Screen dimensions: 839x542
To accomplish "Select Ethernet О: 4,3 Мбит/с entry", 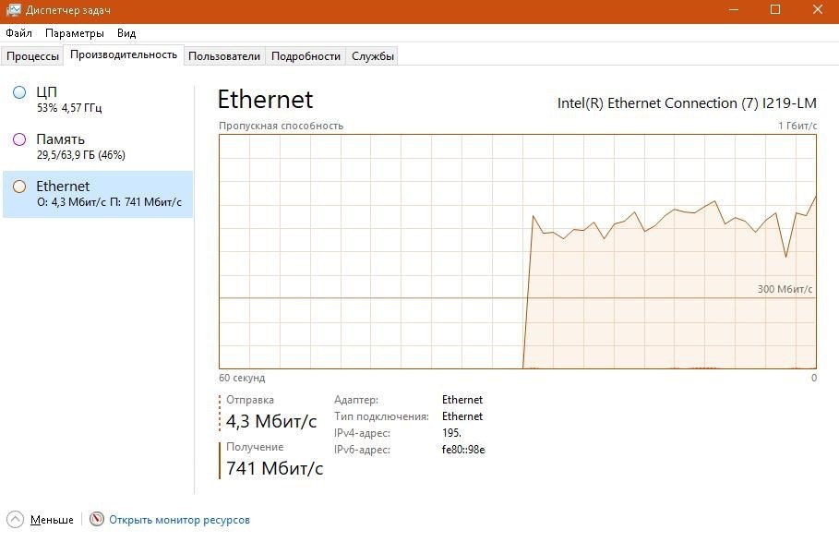I will tap(98, 194).
